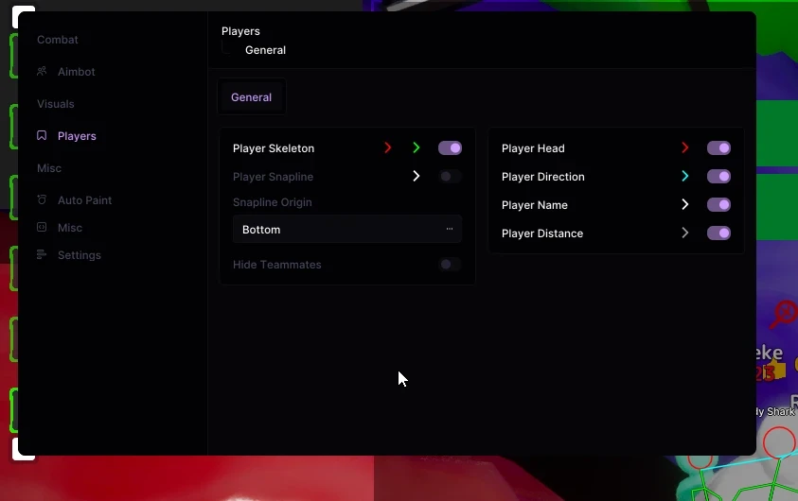Enable the Player Snapline toggle
This screenshot has width=798, height=501.
450,177
